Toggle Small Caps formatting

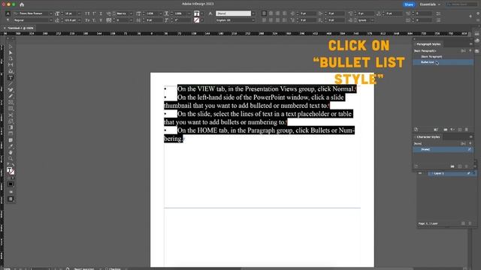87,20
